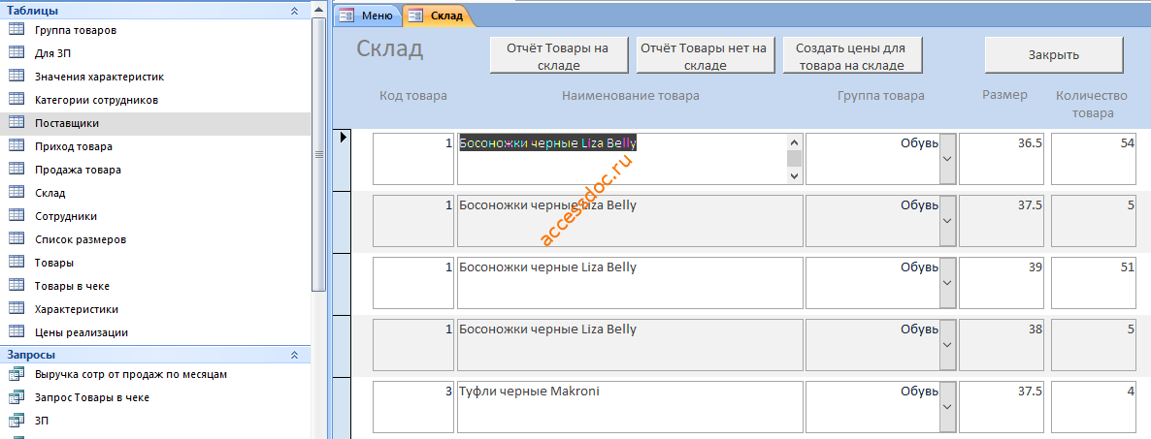Click the Группа товара column header
1151x439 pixels.
(x=879, y=95)
